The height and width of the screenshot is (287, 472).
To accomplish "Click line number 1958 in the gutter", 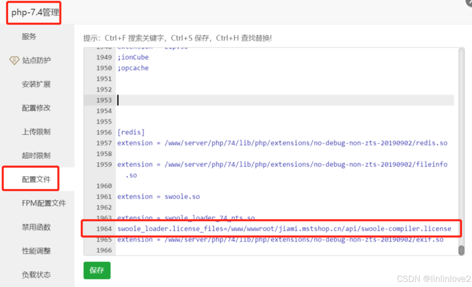I will click(104, 154).
